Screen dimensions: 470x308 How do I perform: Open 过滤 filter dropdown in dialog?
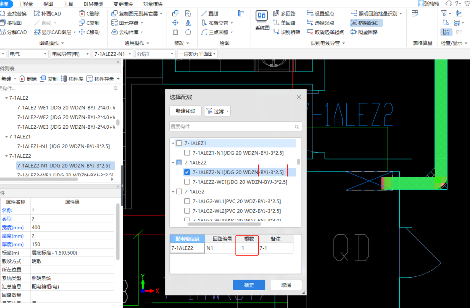point(217,111)
